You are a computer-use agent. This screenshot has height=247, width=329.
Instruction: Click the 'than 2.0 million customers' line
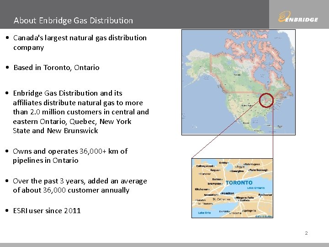(x=81, y=112)
